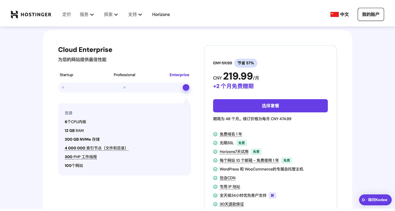395x211 pixels.
Task: Click checkmark icon beside 包含CDN
Action: [x=215, y=178]
